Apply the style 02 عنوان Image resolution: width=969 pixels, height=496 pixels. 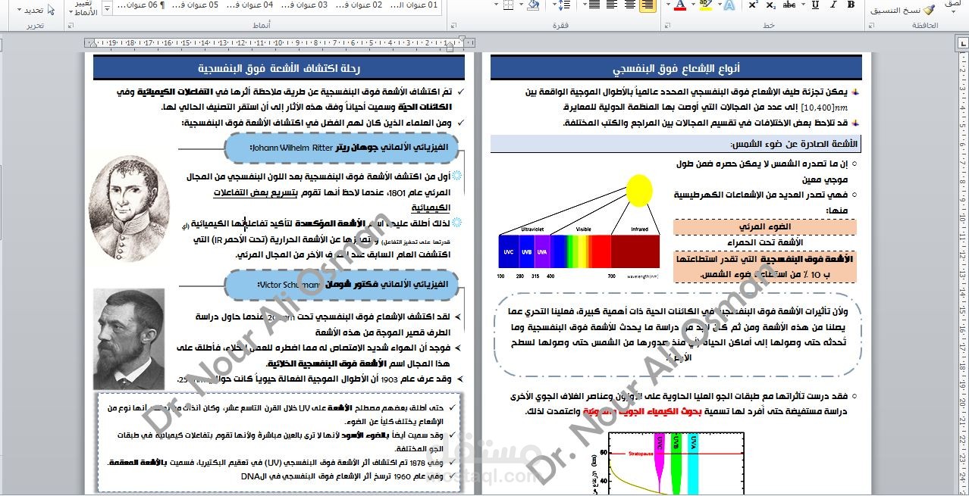(359, 5)
